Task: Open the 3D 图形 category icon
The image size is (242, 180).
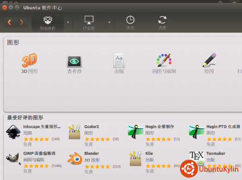Action: [x=30, y=60]
